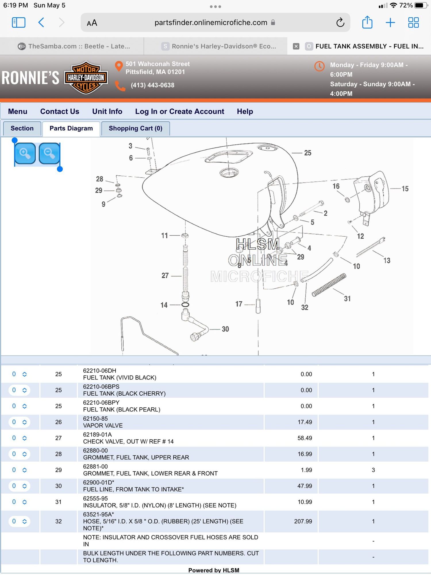Tap the address bar URL field
Image resolution: width=431 pixels, height=575 pixels.
211,22
